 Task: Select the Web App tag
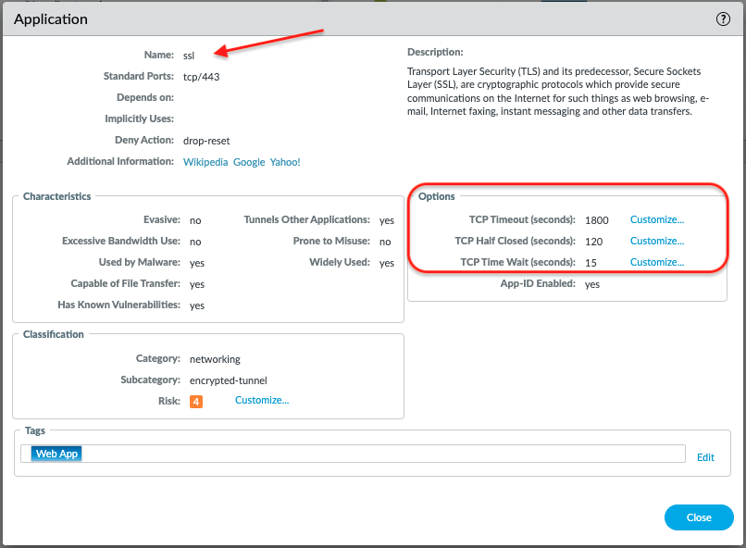point(56,454)
